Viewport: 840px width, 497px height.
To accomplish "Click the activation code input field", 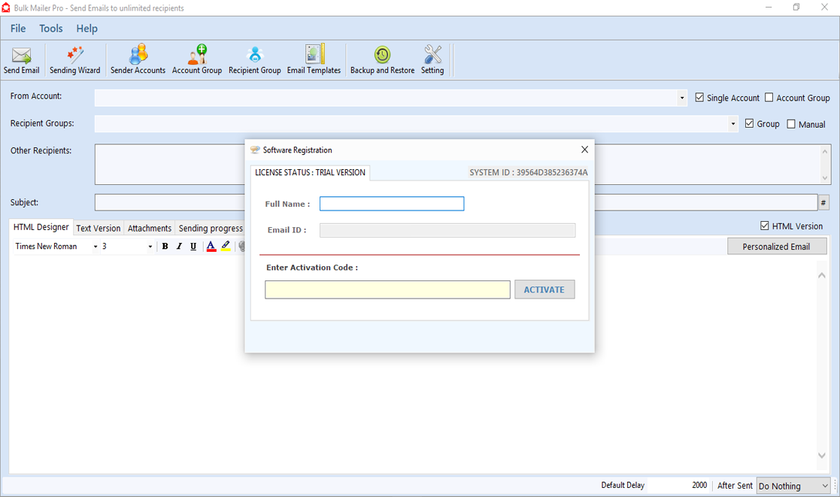I will coord(387,289).
